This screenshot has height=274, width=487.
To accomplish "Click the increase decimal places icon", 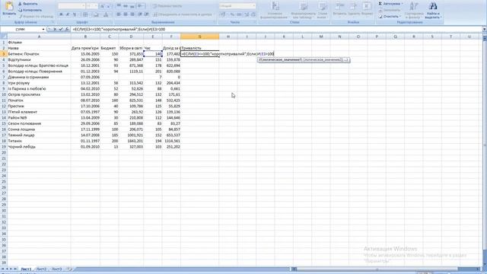I will pyautogui.click(x=247, y=14).
